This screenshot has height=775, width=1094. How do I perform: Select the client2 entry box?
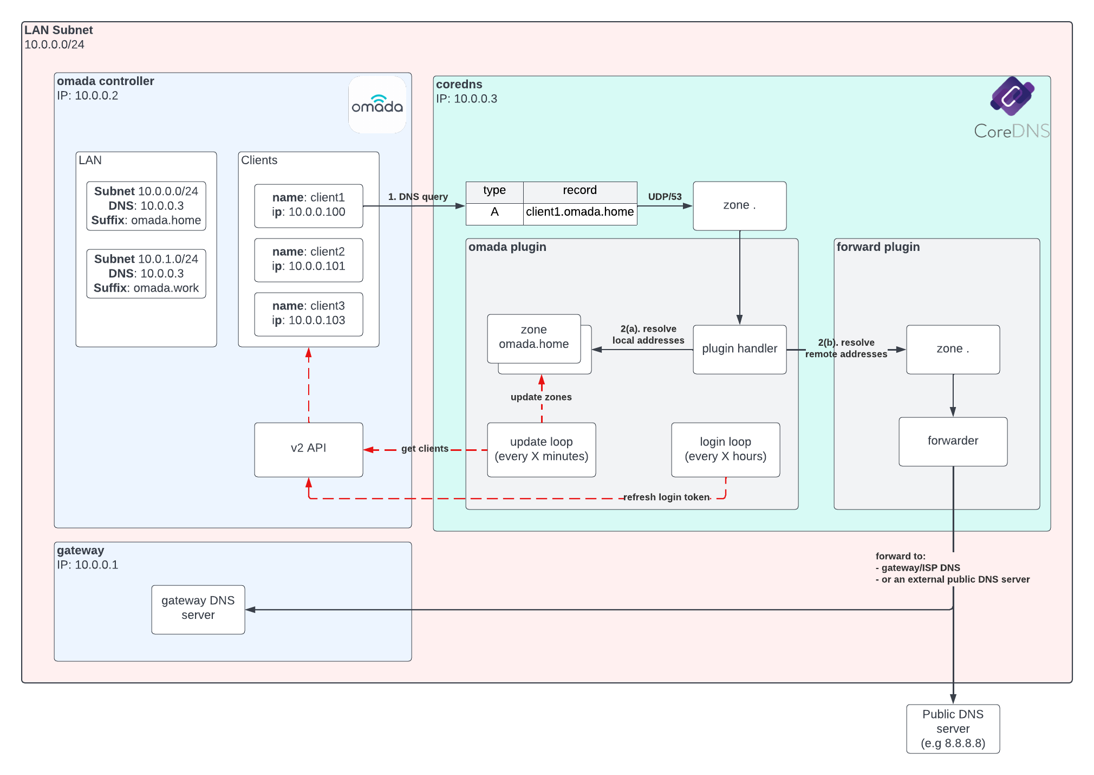click(308, 260)
